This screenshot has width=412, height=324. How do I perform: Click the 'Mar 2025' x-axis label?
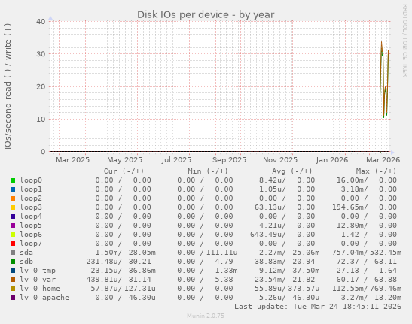click(x=72, y=160)
